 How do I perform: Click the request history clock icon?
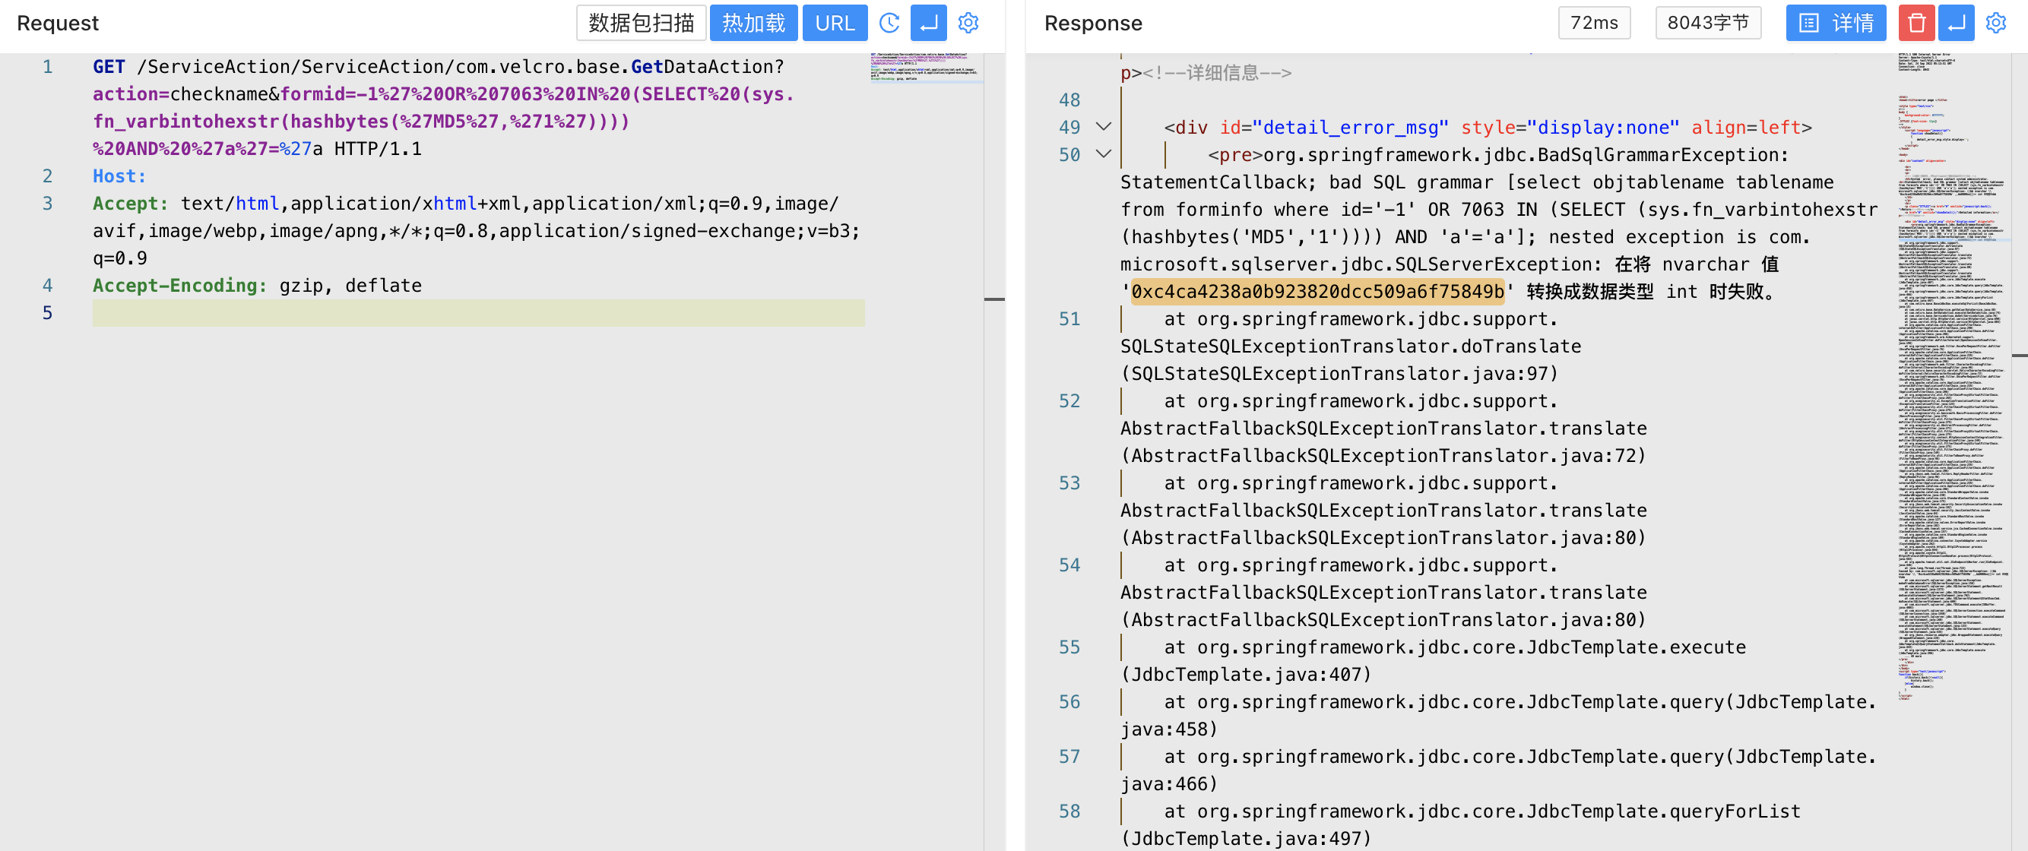(x=889, y=23)
